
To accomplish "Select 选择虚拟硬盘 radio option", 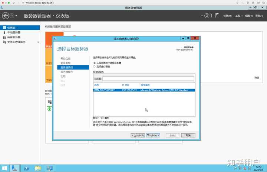I will pos(94,66).
